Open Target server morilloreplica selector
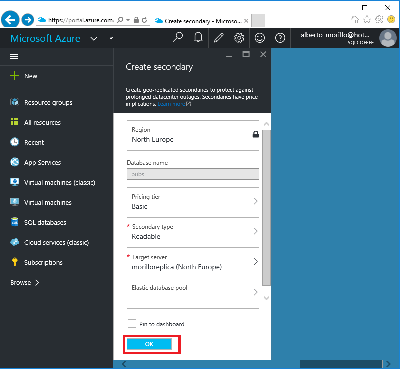 193,262
